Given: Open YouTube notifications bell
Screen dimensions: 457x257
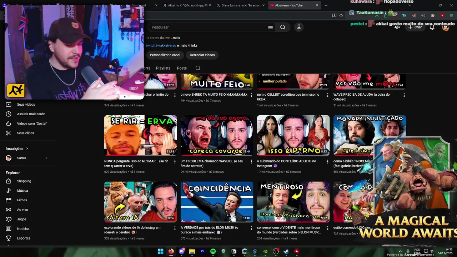Looking at the screenshot, I should pyautogui.click(x=432, y=27).
